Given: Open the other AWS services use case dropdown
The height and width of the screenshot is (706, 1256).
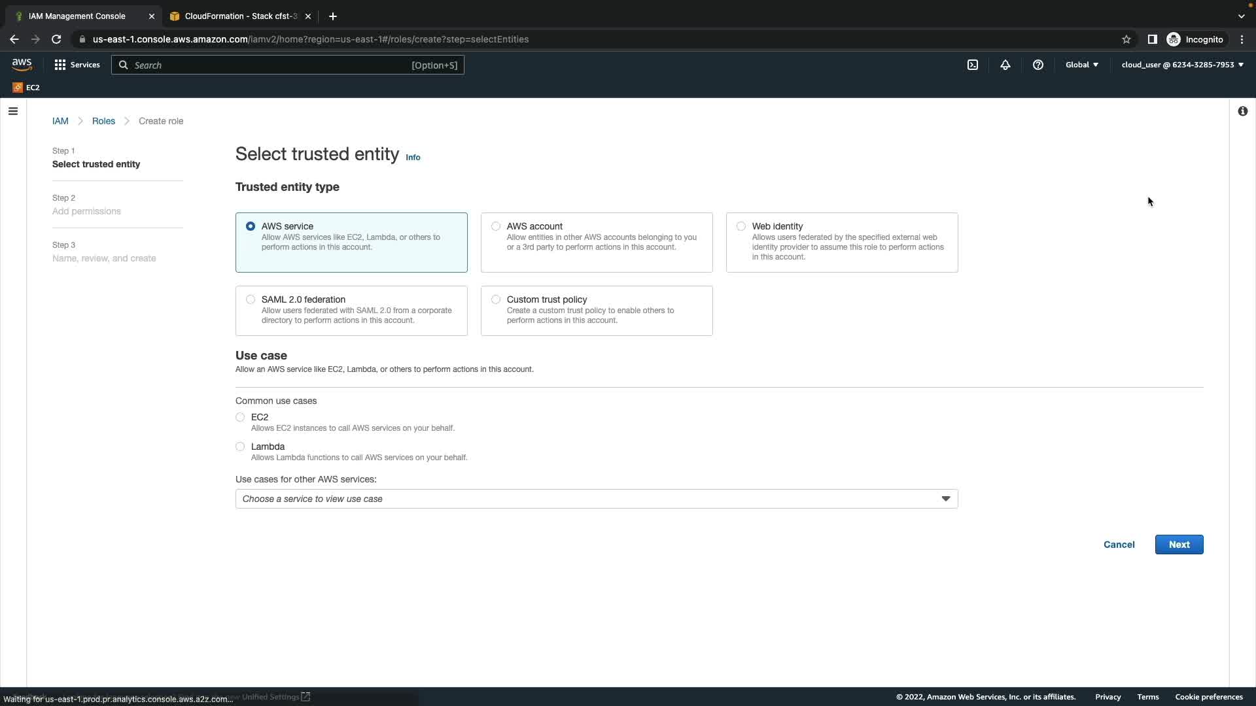Looking at the screenshot, I should [x=596, y=499].
